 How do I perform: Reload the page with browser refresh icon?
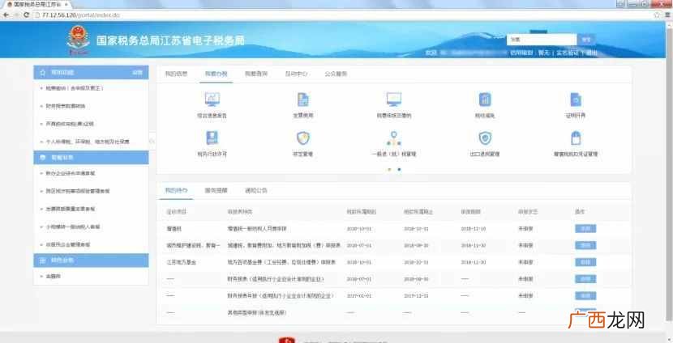[x=27, y=15]
